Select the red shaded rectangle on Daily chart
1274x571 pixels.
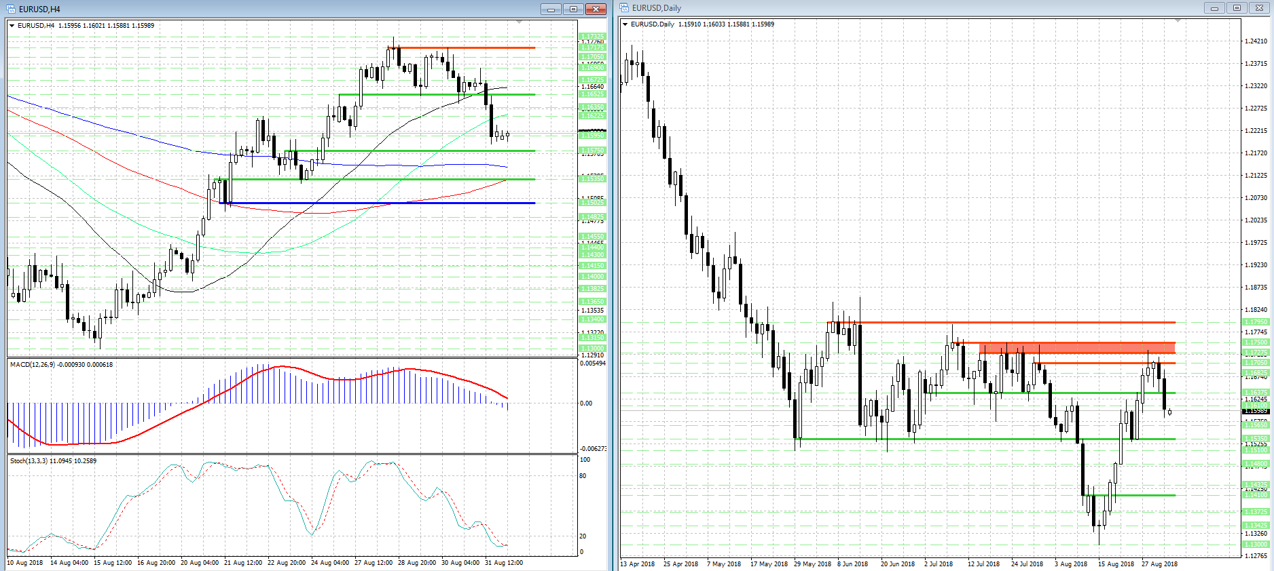pyautogui.click(x=1080, y=348)
